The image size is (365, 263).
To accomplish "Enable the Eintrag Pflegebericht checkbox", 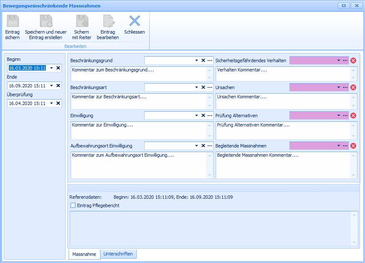I will [73, 205].
